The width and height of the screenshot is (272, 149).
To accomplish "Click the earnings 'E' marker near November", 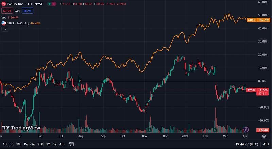I will point(150,130).
